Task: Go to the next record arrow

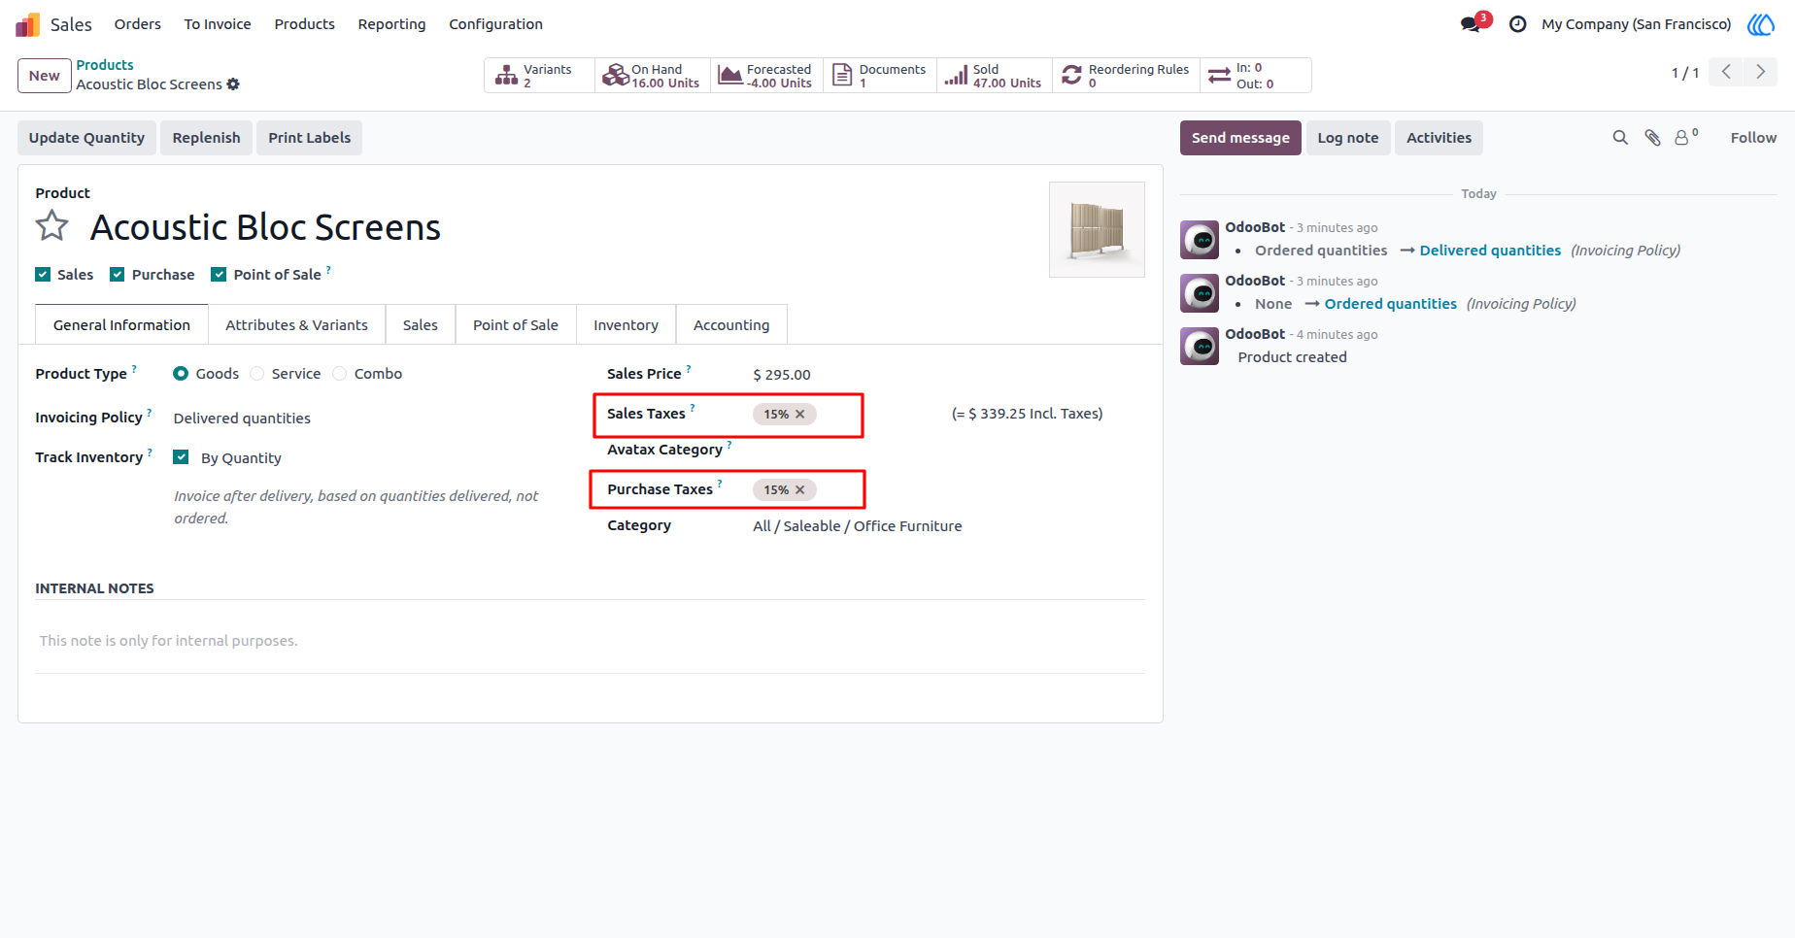Action: click(1761, 72)
